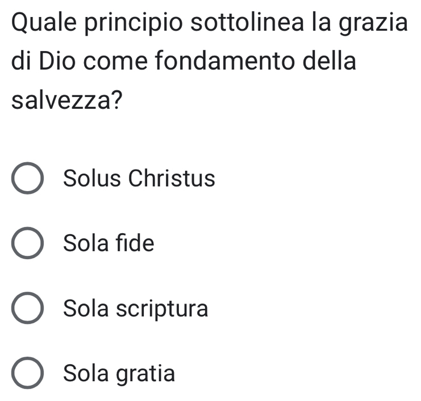Click the 'Sola scriptura' answer label

[136, 309]
